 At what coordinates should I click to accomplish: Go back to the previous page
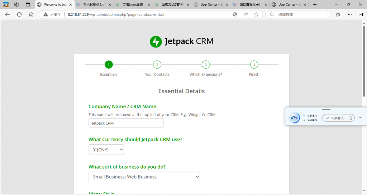pyautogui.click(x=8, y=14)
